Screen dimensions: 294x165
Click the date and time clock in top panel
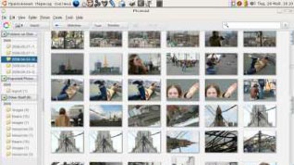[275, 3]
